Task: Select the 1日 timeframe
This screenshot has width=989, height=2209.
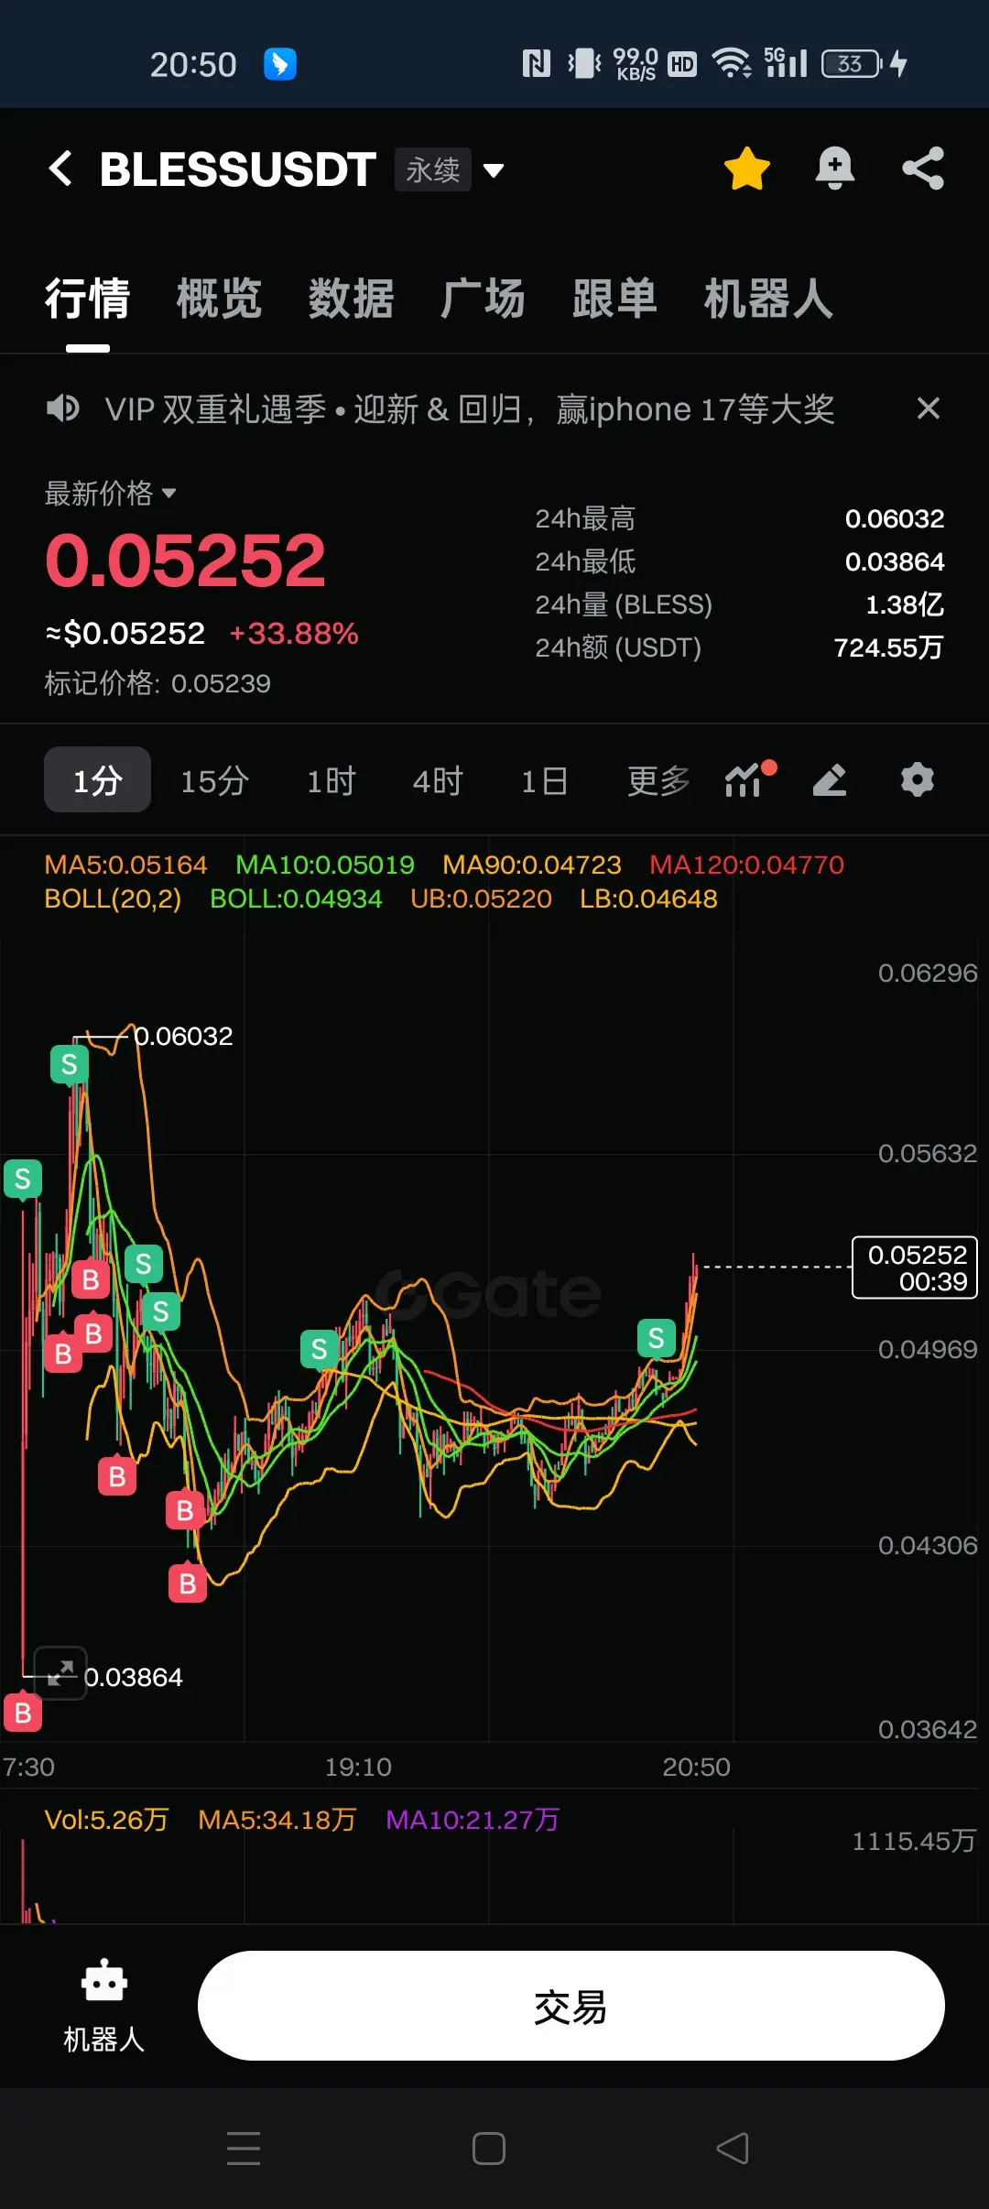Action: coord(544,781)
